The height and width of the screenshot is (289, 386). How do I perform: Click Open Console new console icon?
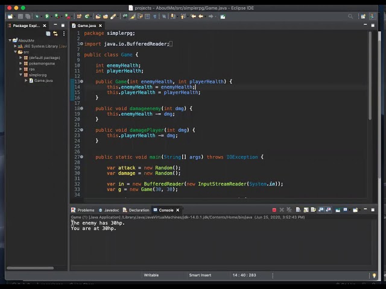point(355,210)
